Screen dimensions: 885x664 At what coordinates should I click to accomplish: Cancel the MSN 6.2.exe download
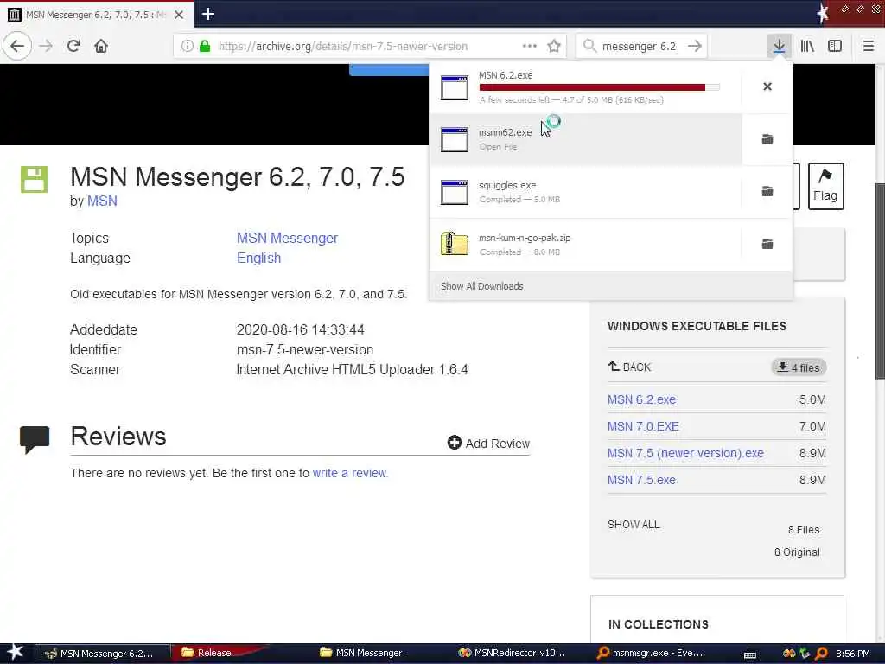(767, 86)
